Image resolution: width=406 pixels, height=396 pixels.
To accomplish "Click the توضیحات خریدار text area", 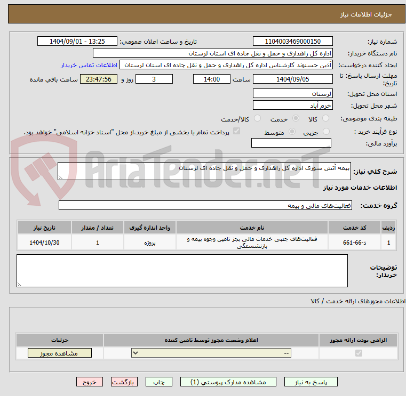I will tap(182, 271).
